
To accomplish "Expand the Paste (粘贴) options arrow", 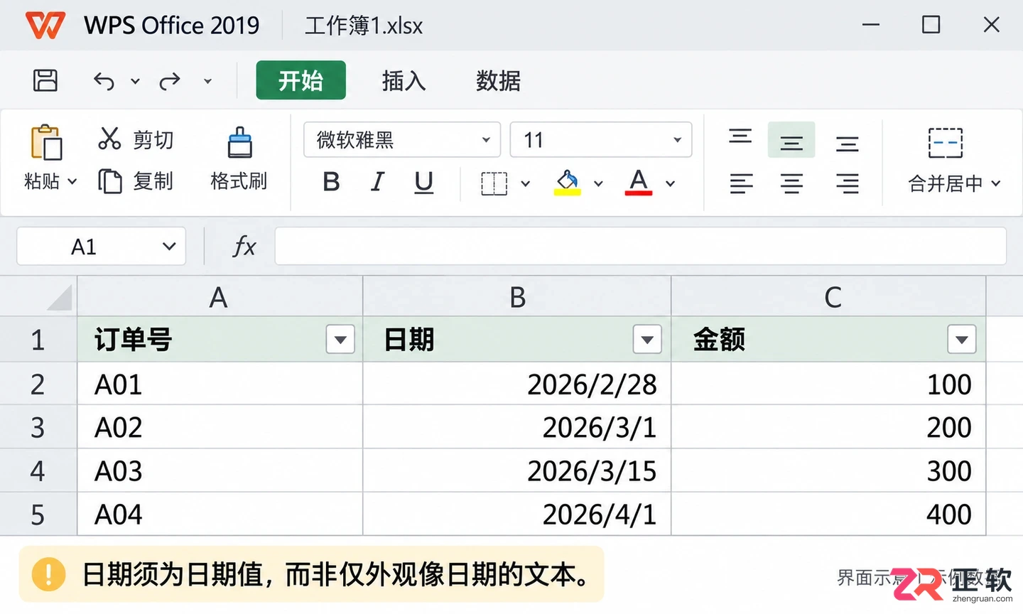I will click(72, 182).
